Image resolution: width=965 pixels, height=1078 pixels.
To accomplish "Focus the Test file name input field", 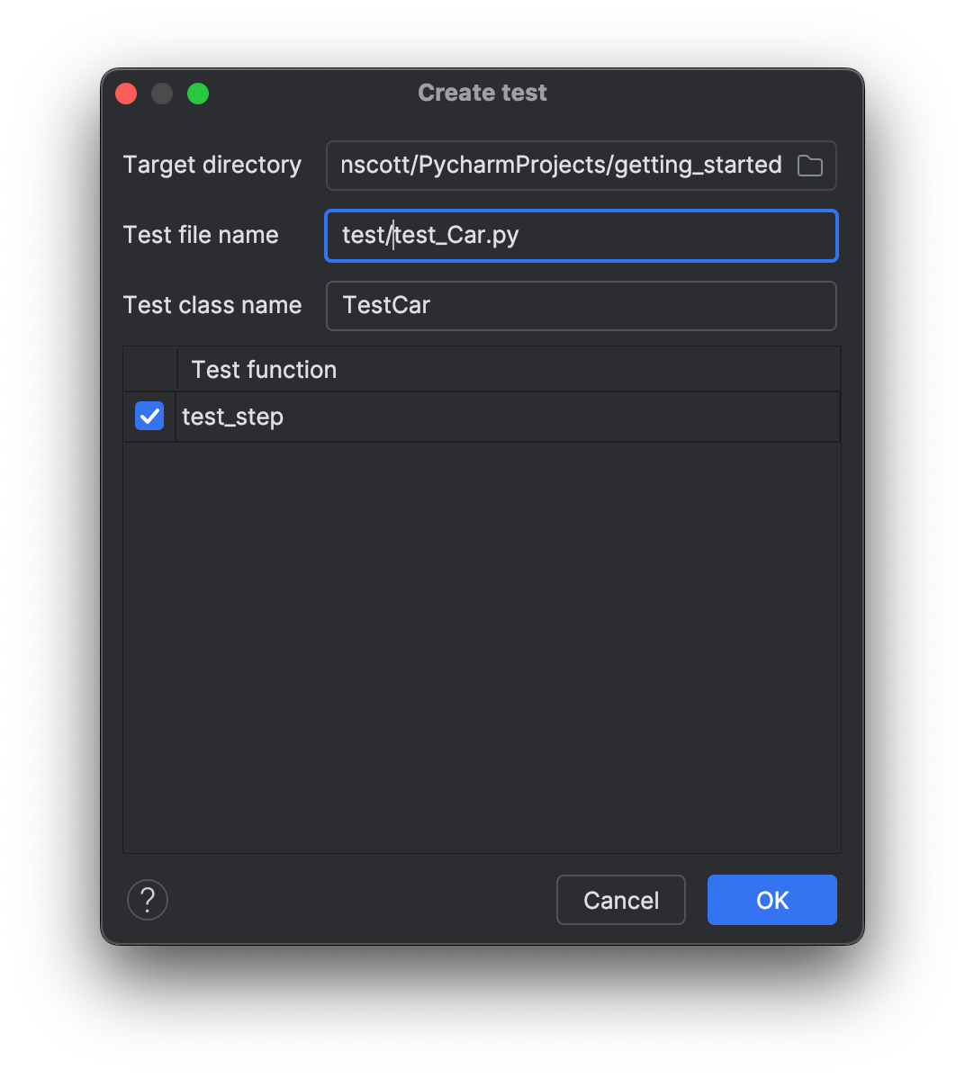I will (581, 235).
